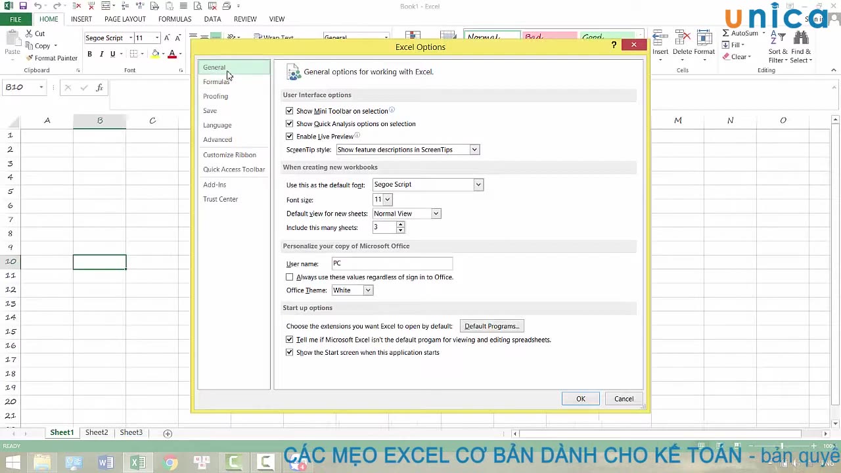Expand the Name Box dropdown arrow

41,87
